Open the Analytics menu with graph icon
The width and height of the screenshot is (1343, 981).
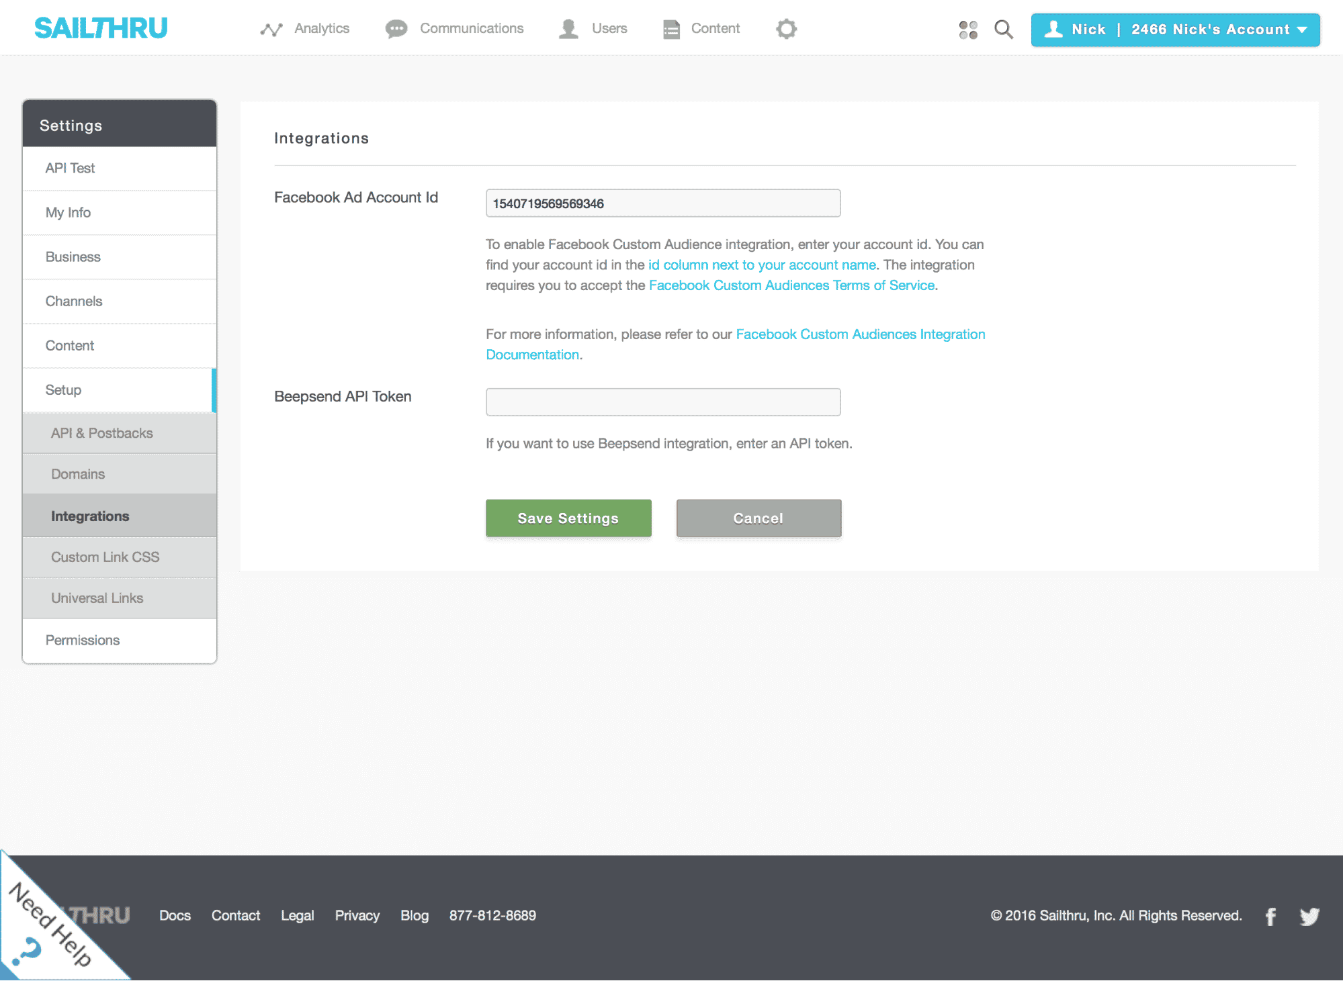pos(306,29)
